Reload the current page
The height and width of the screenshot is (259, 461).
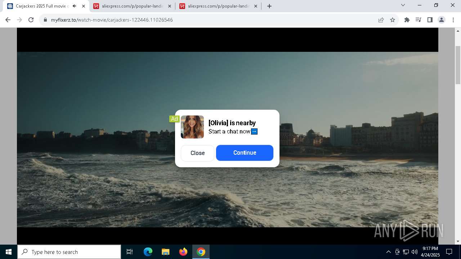31,20
